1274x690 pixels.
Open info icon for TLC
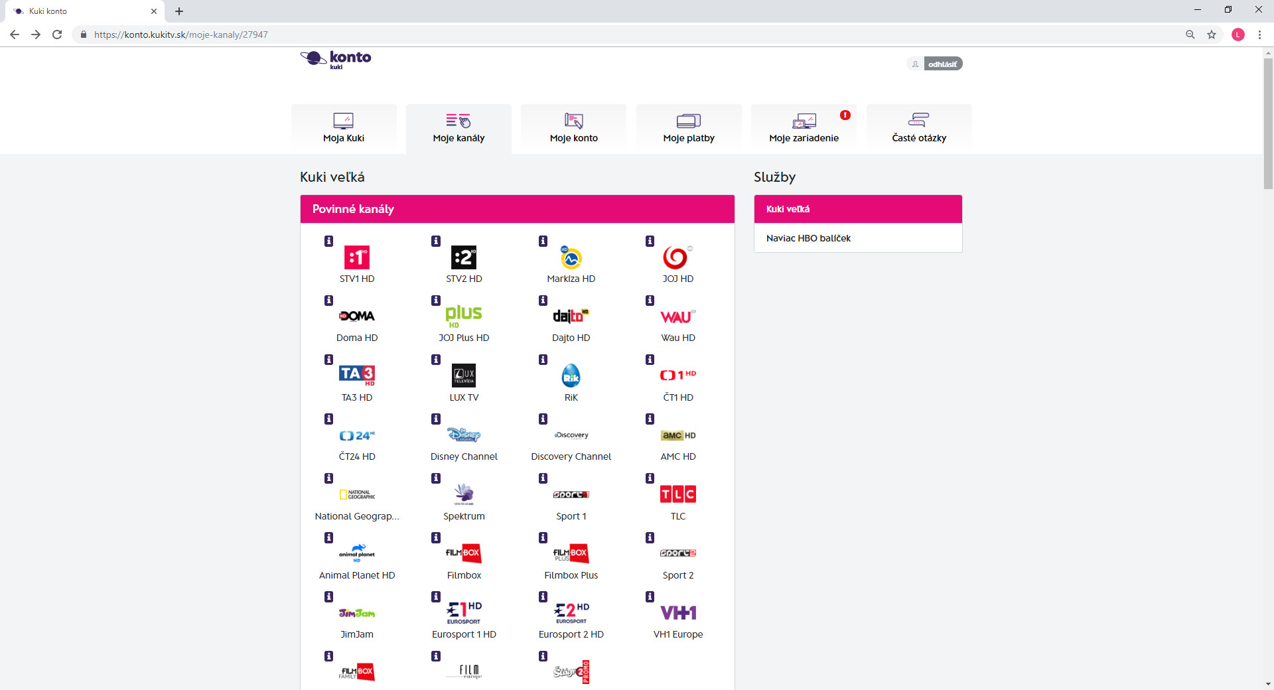[x=650, y=478]
